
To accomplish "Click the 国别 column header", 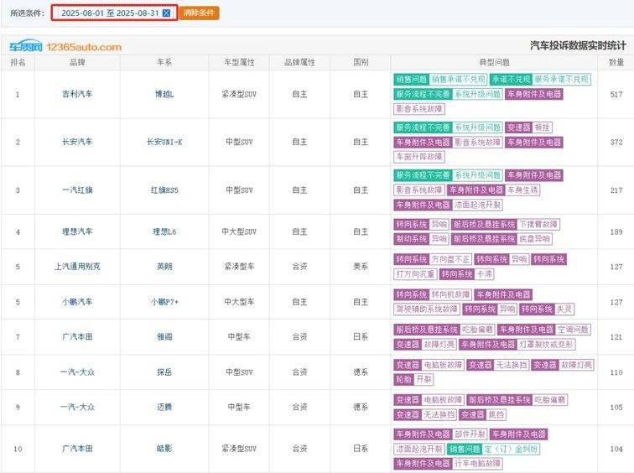I will pyautogui.click(x=361, y=62).
